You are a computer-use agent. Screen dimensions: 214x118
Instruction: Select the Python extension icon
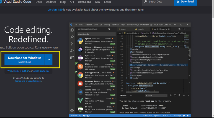80,41
